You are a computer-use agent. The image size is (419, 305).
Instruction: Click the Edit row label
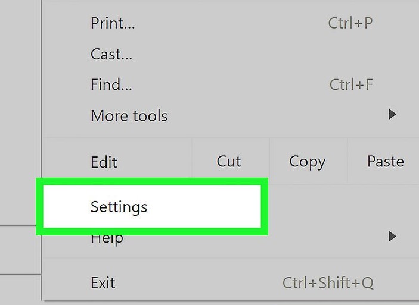click(x=104, y=162)
